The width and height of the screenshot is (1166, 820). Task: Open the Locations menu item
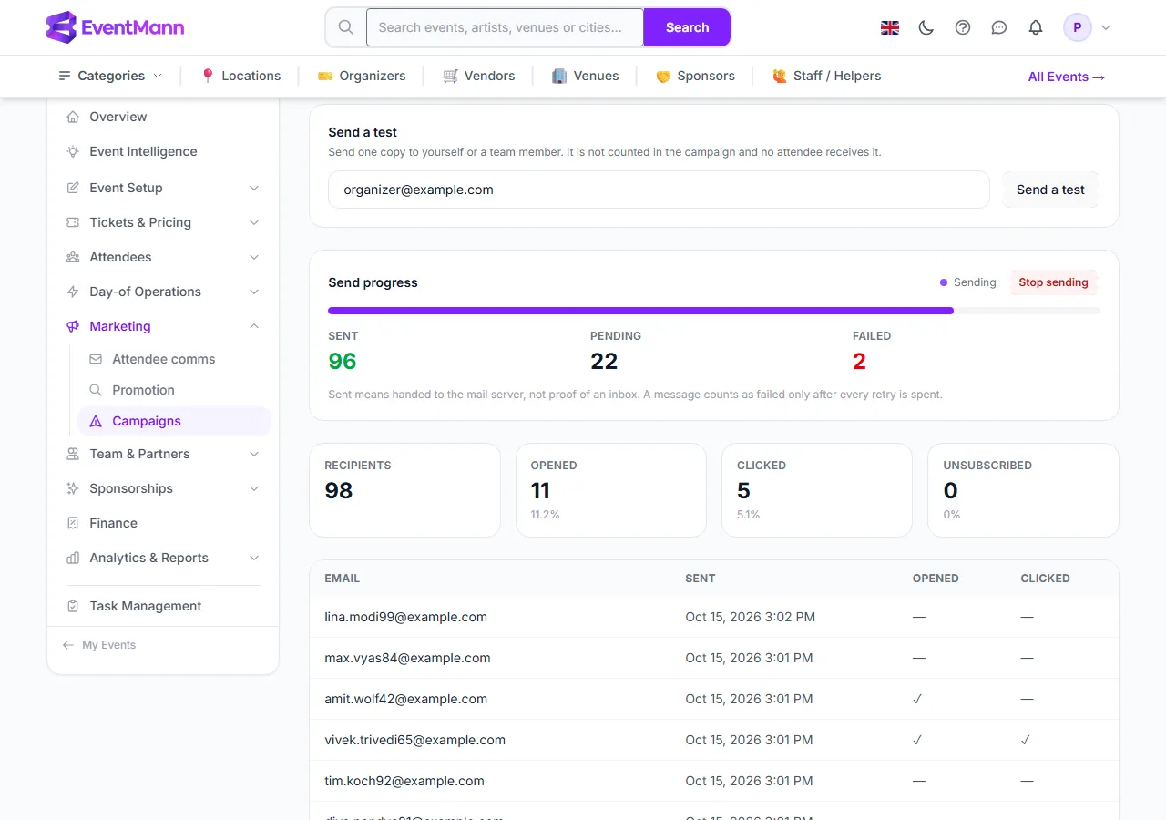[240, 76]
